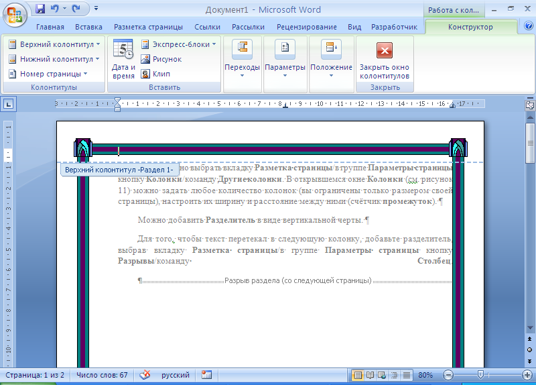
Task: Switch to Web Layout view
Action: [x=382, y=376]
